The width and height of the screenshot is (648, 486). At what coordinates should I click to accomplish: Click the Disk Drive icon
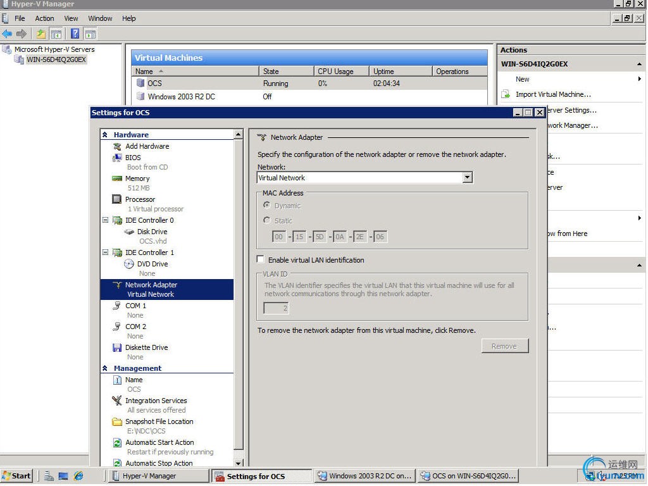point(129,232)
